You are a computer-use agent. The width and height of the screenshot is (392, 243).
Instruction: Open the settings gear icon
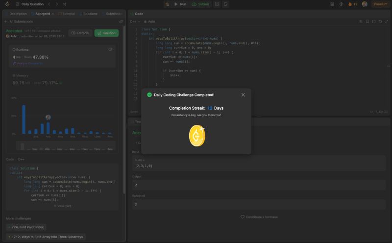point(341,4)
